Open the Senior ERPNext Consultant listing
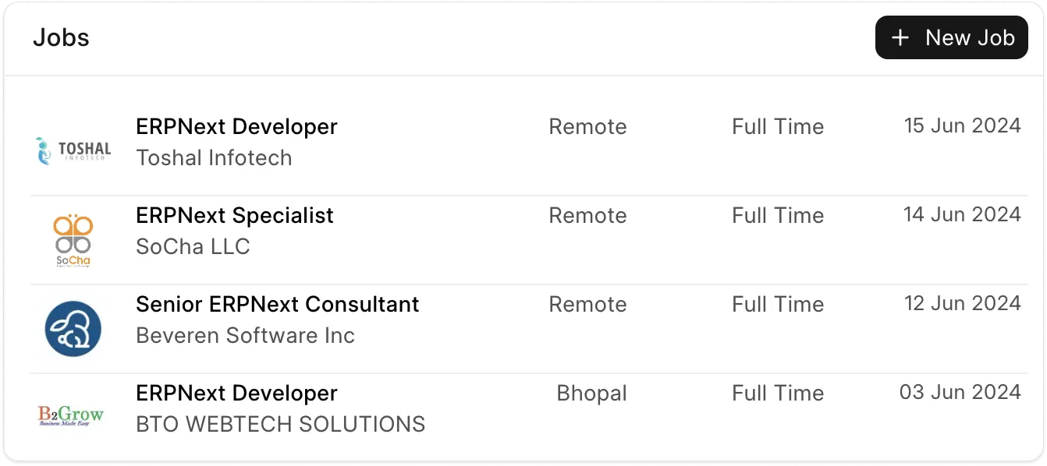This screenshot has width=1047, height=466. click(277, 304)
